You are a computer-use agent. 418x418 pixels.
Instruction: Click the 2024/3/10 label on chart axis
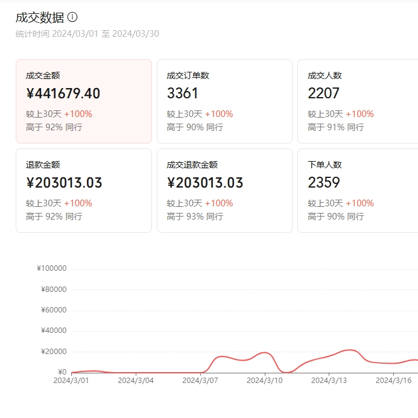point(264,381)
